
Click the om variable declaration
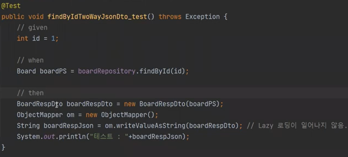(x=70, y=115)
